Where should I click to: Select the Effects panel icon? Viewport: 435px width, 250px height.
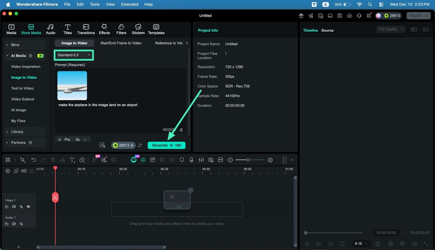click(x=104, y=29)
